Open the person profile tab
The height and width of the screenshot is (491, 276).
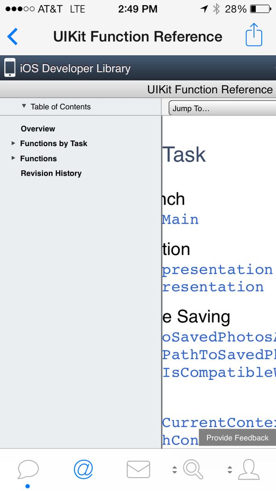[248, 469]
